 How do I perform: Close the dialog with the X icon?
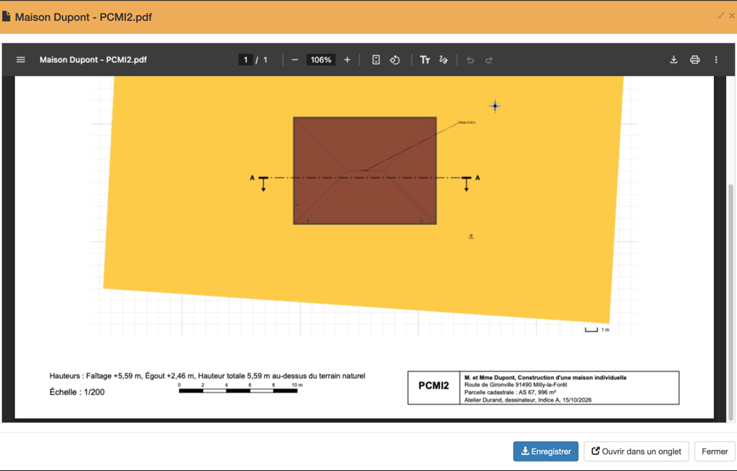732,16
